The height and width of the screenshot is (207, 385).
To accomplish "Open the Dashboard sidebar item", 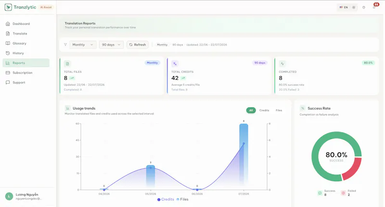I will point(26,23).
